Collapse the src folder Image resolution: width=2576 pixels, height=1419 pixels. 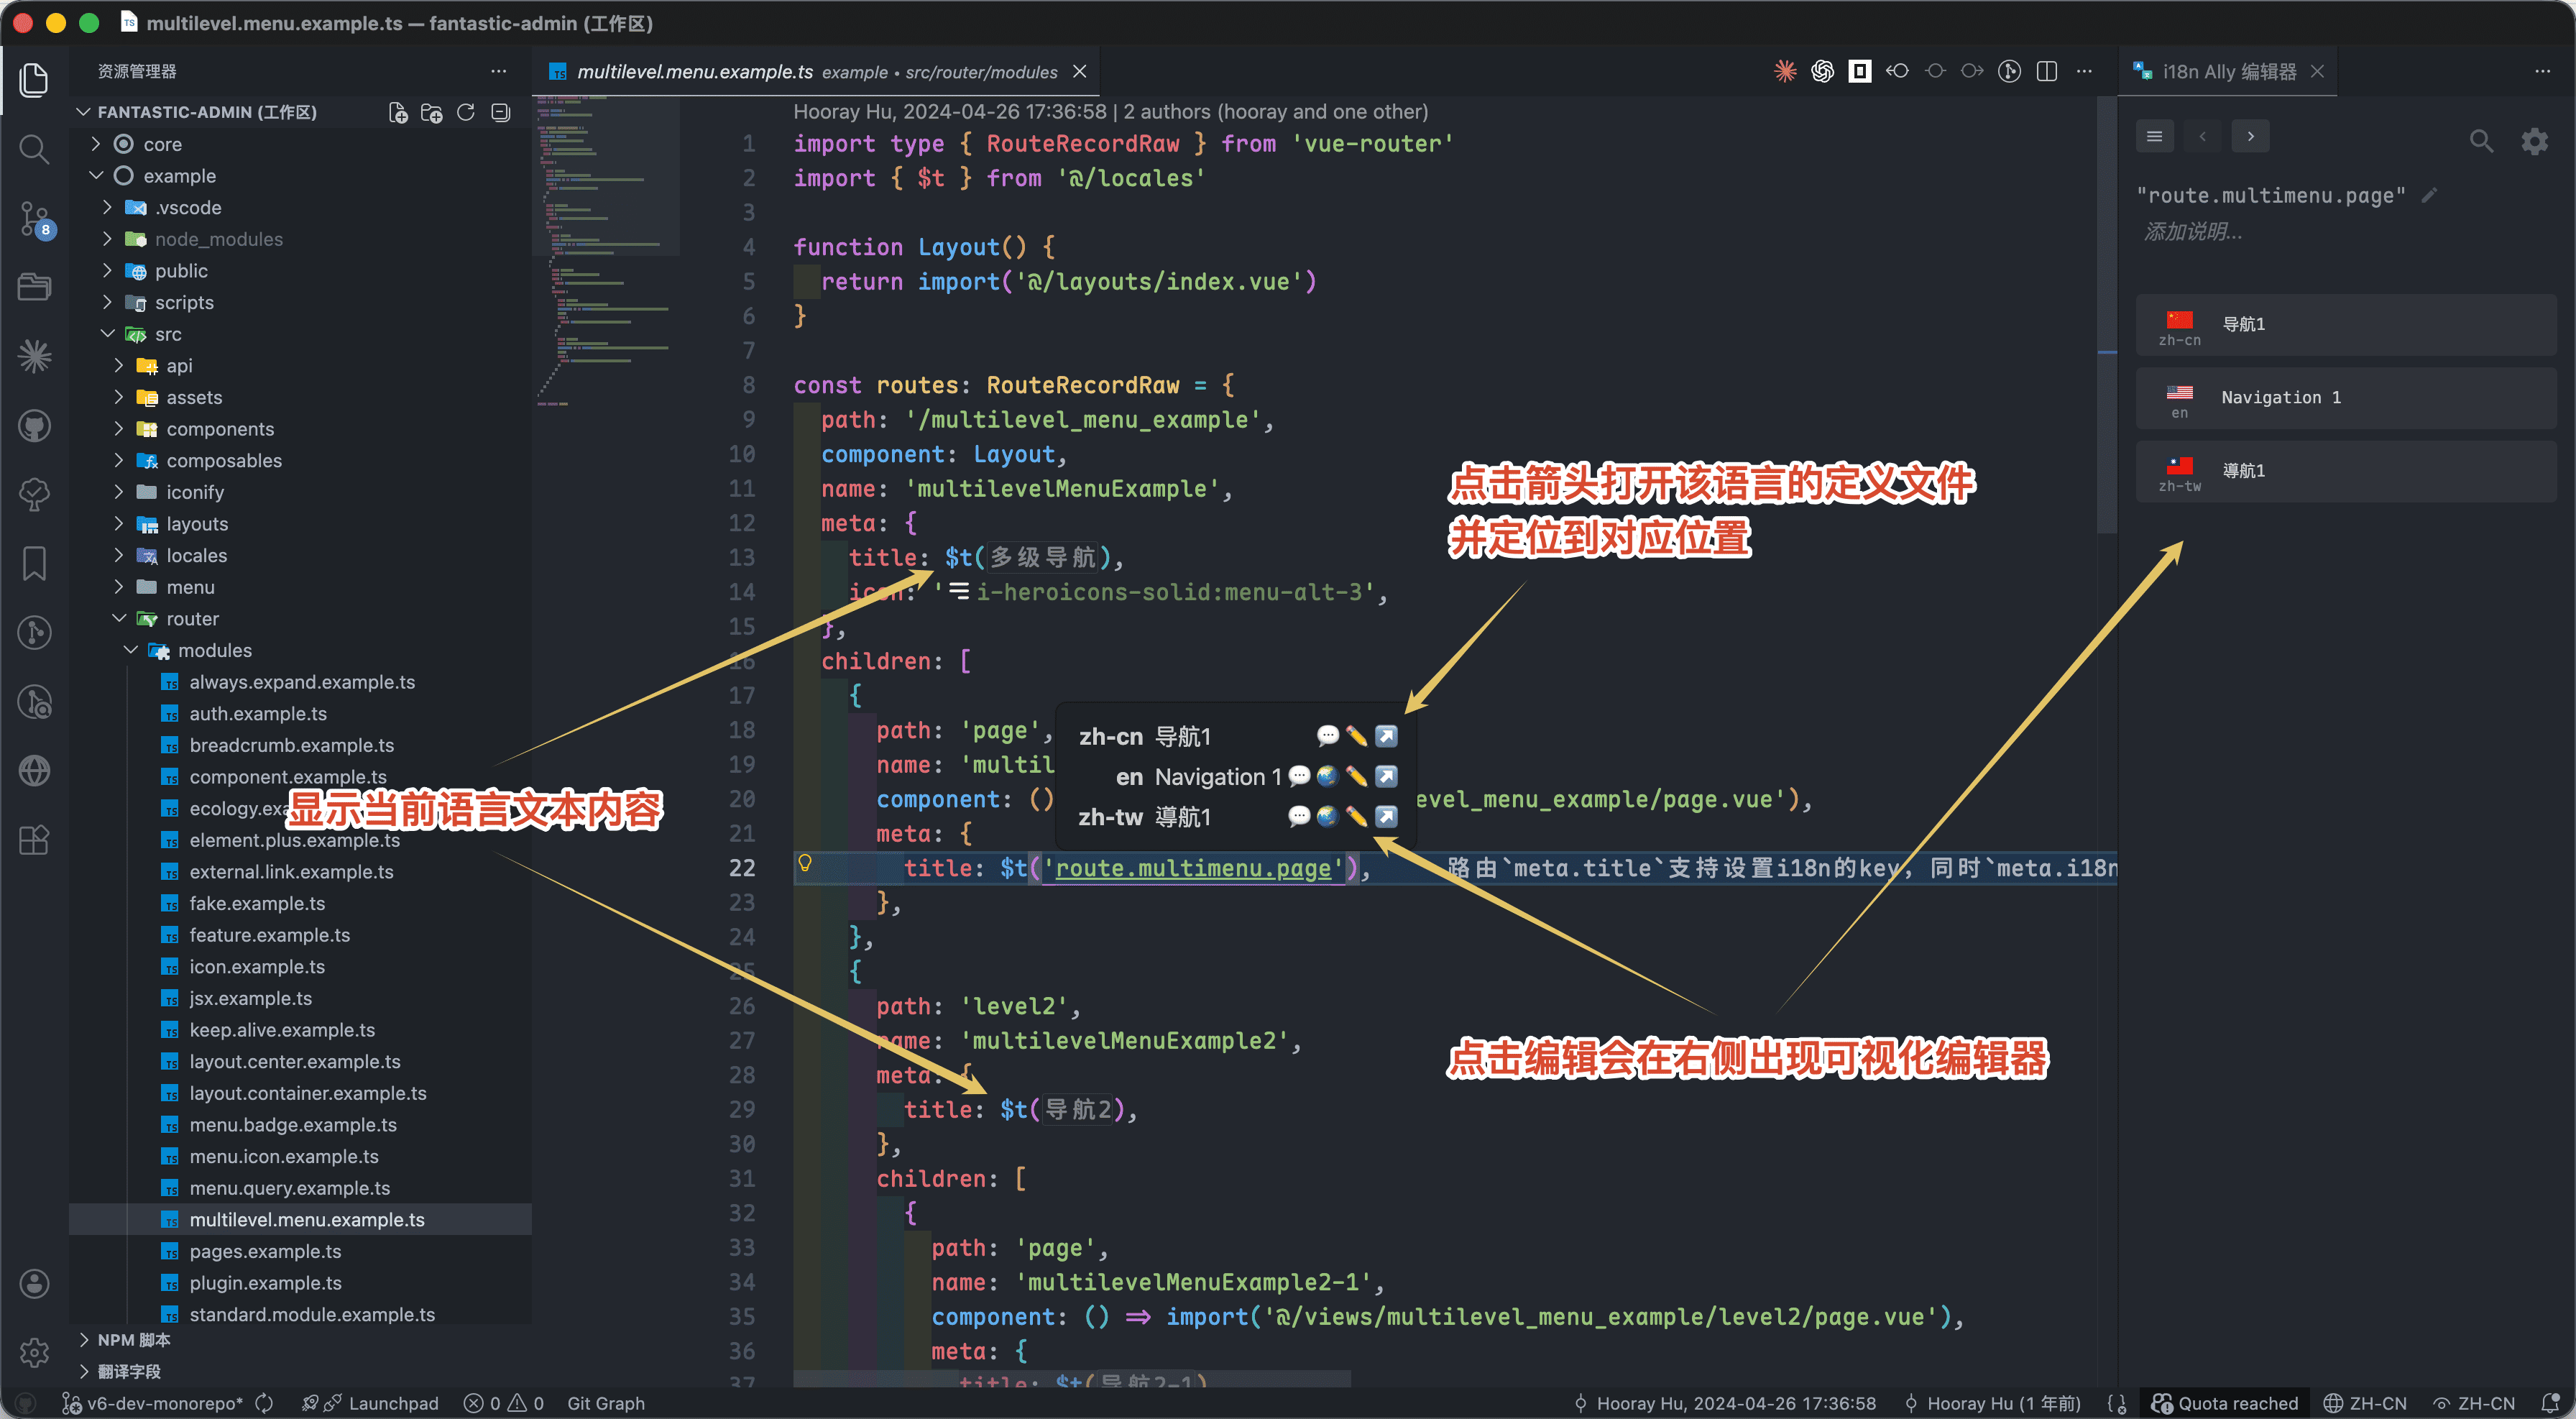[108, 334]
